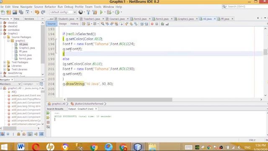
Task: Toggle Show Non-Public Members filter in Navigator
Action: click(x=18, y=134)
